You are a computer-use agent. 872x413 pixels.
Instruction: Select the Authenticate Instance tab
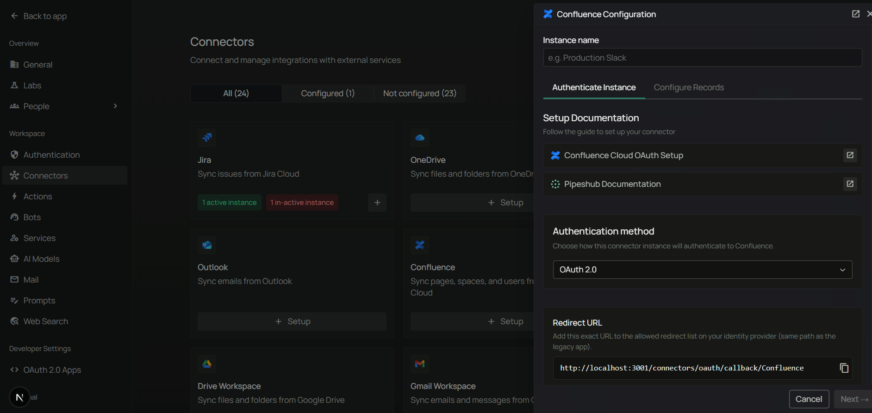click(594, 87)
